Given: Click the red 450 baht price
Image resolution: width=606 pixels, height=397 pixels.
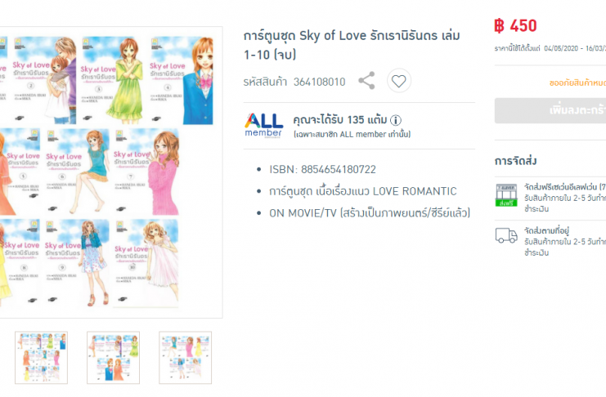Looking at the screenshot, I should (x=515, y=26).
